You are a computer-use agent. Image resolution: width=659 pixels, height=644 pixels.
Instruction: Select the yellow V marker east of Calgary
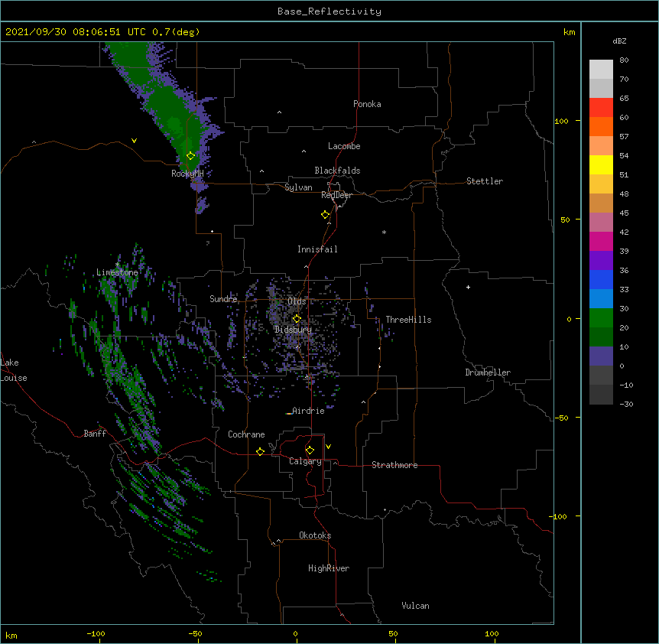click(x=328, y=447)
